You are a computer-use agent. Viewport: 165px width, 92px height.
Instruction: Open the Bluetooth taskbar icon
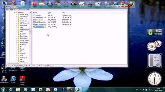tap(63, 90)
